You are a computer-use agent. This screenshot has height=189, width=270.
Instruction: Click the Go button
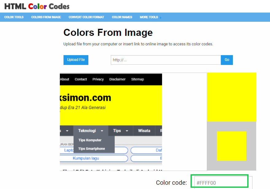[x=227, y=60]
